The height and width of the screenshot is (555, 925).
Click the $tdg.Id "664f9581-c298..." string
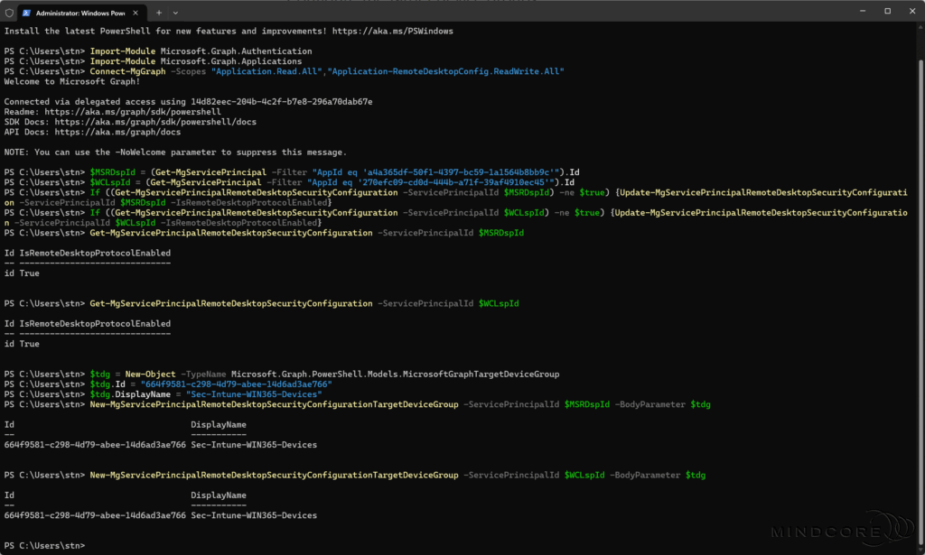point(236,384)
